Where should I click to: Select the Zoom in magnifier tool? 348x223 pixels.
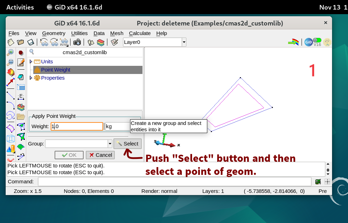click(10, 52)
